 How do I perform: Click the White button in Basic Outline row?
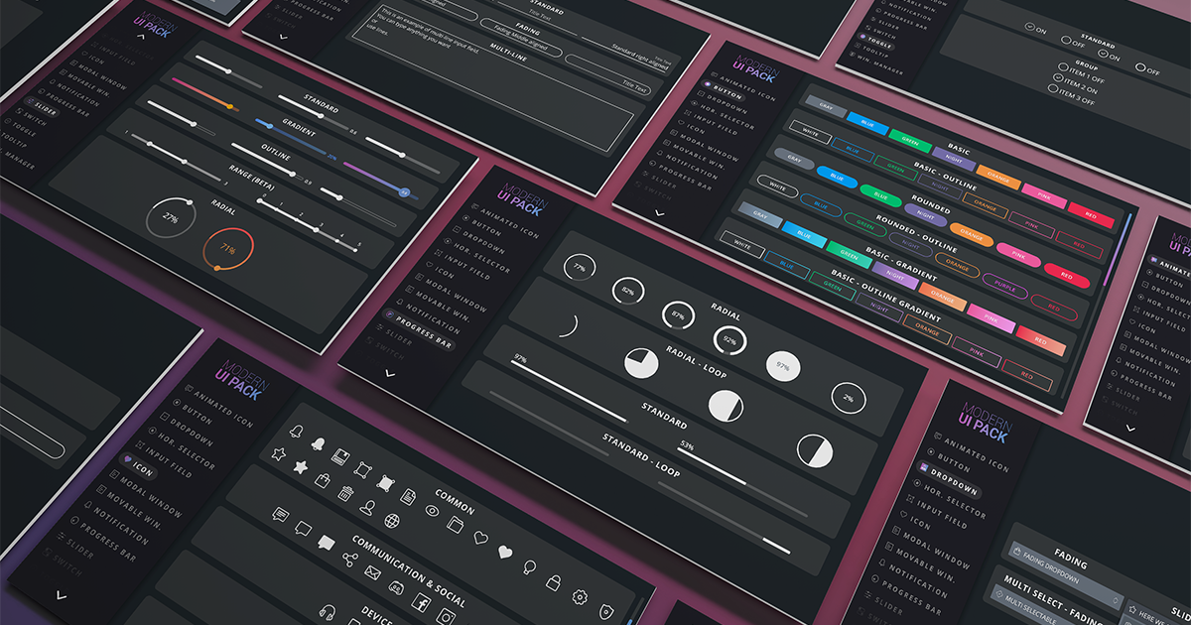810,132
